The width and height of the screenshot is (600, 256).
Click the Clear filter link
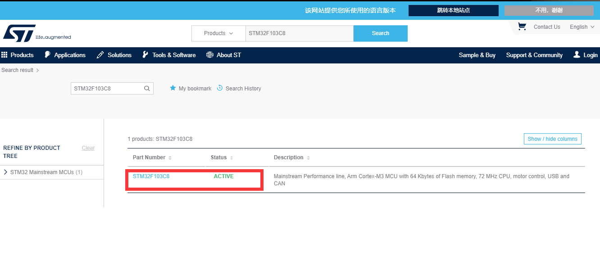click(88, 148)
